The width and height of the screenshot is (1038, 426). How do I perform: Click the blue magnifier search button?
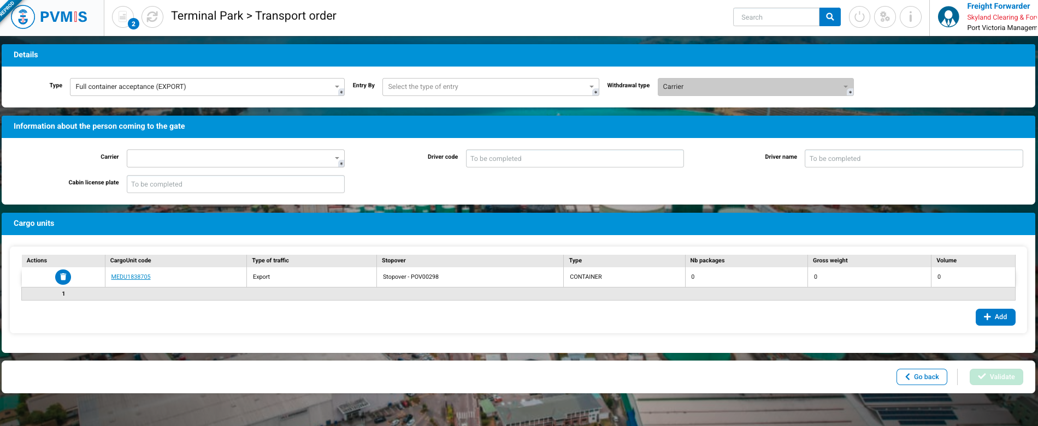[x=830, y=17]
